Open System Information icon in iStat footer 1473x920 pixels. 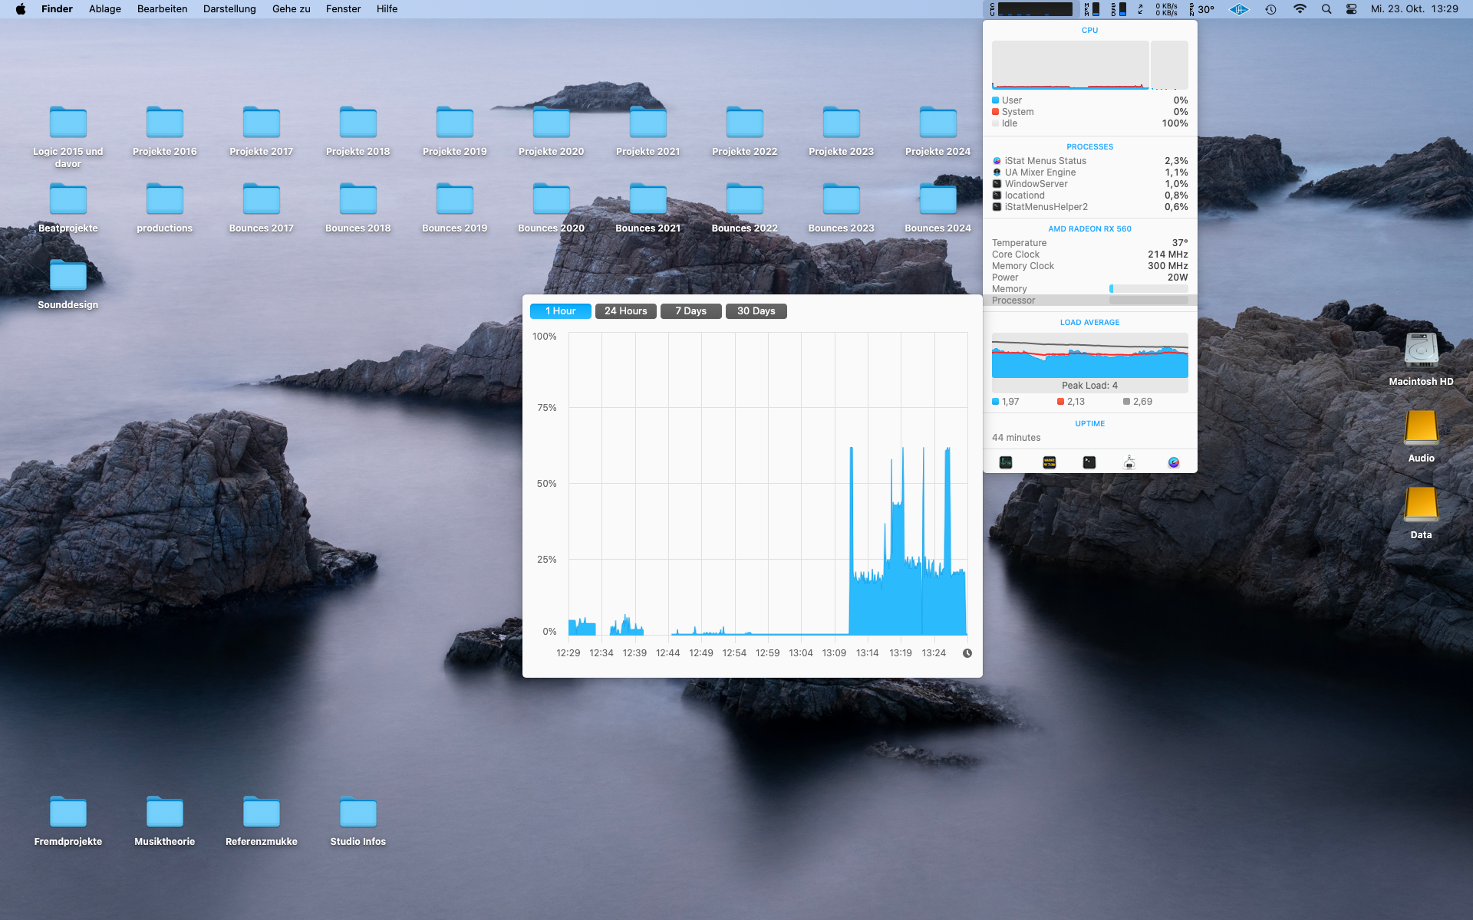coord(1129,462)
